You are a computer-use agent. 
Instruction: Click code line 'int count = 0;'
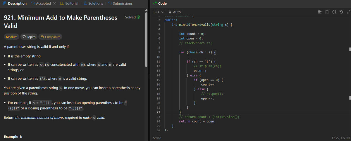pos(192,34)
